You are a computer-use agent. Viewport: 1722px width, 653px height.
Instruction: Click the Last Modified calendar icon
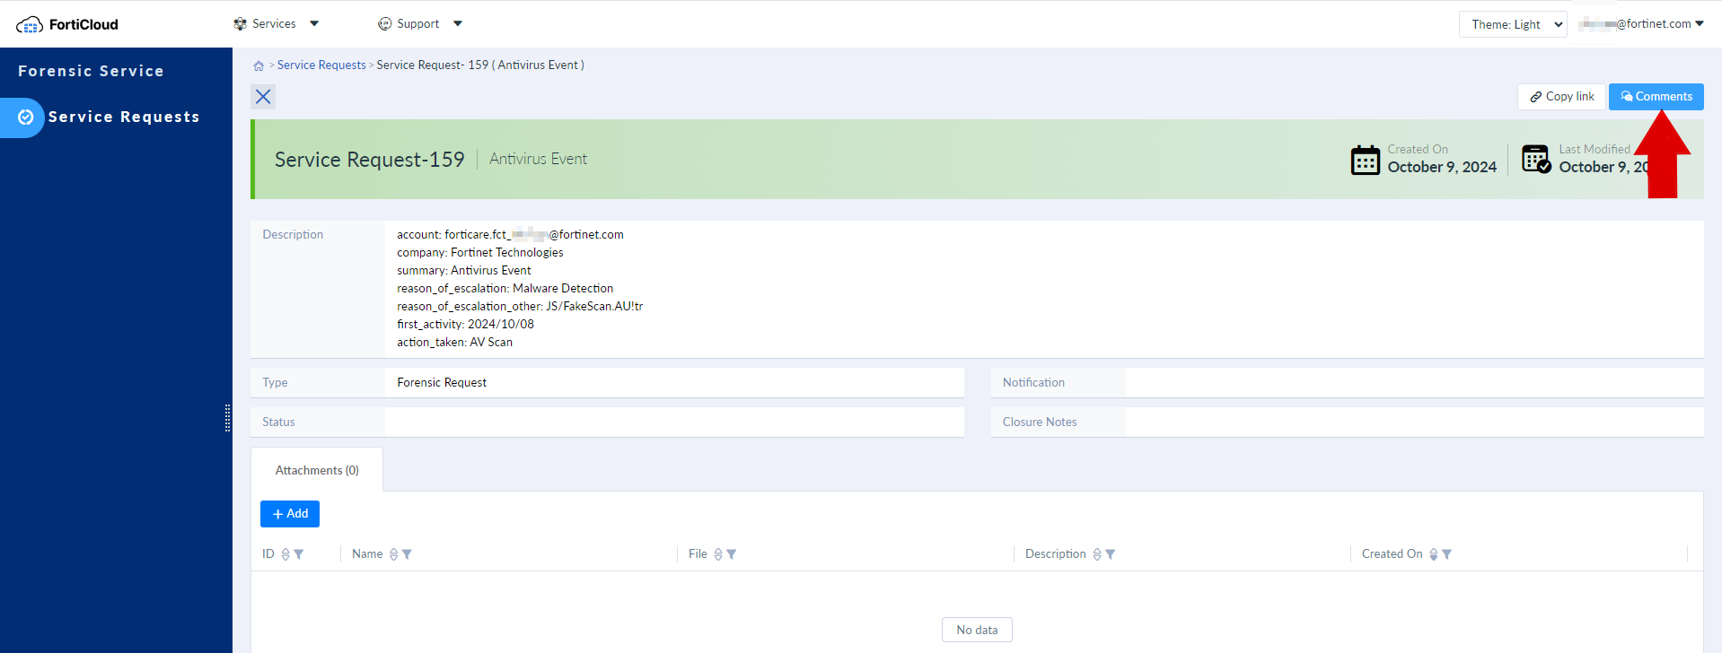click(x=1536, y=159)
